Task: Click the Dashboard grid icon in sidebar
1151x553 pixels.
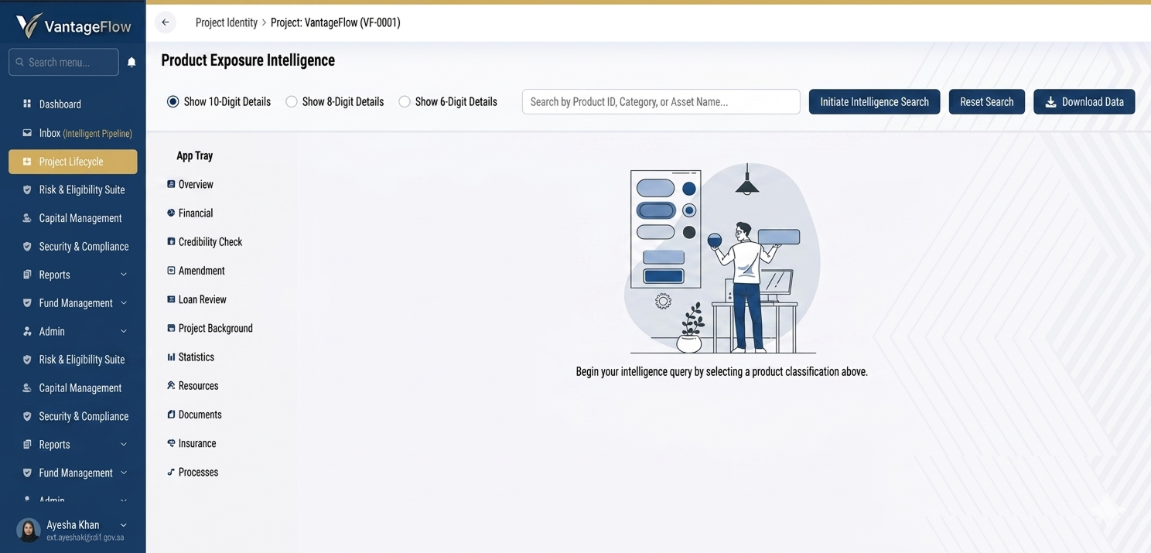Action: [x=27, y=104]
